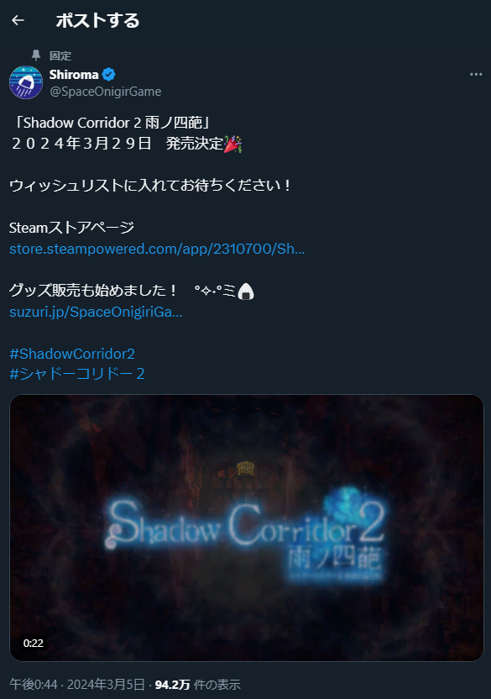Open the #ShadowCorridor2 hashtag

pyautogui.click(x=72, y=354)
